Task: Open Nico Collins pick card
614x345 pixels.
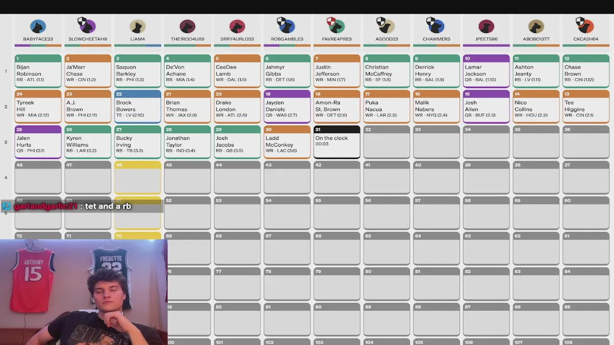Action: (x=536, y=106)
